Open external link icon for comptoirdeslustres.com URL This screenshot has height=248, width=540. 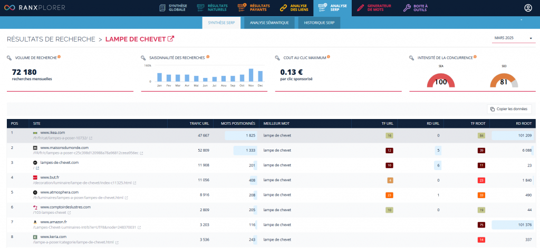(x=69, y=213)
